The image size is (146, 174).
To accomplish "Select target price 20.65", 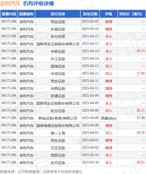I will pyautogui.click(x=141, y=162).
